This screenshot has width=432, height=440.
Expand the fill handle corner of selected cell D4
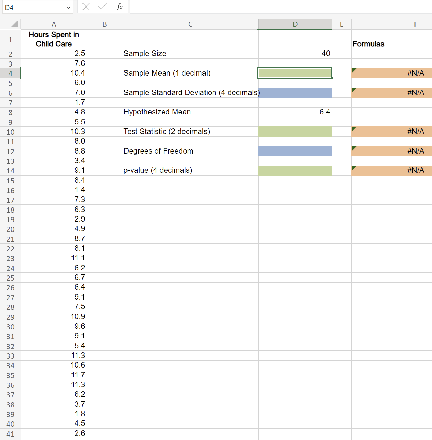click(x=332, y=78)
